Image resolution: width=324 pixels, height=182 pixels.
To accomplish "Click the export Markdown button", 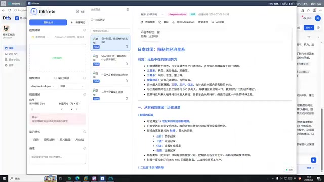I will pyautogui.click(x=183, y=22).
